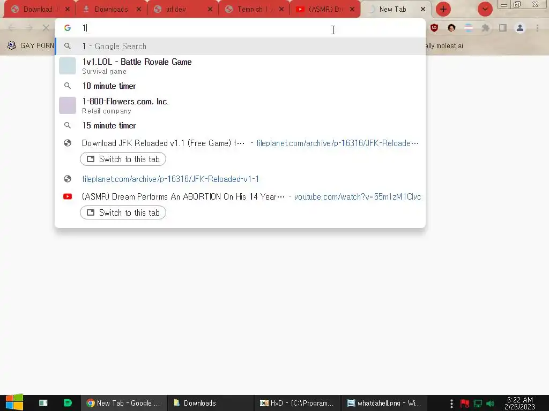Click the 1-800-Flowers suggestion thumbnail
The height and width of the screenshot is (411, 549).
pos(67,105)
